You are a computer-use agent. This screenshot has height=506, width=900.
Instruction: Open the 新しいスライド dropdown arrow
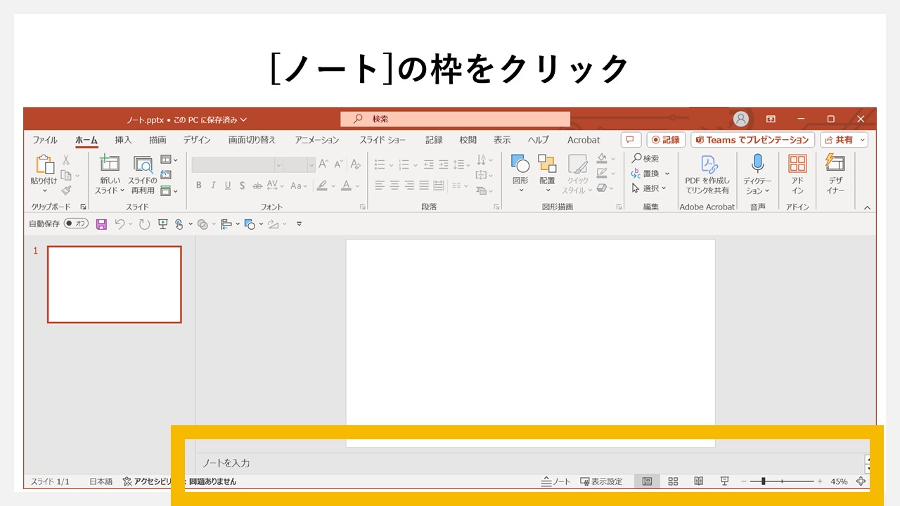[x=122, y=190]
